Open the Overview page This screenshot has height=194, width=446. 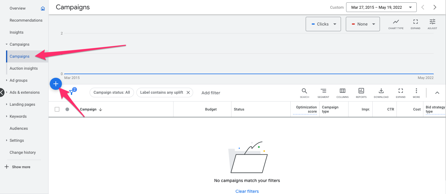point(18,8)
